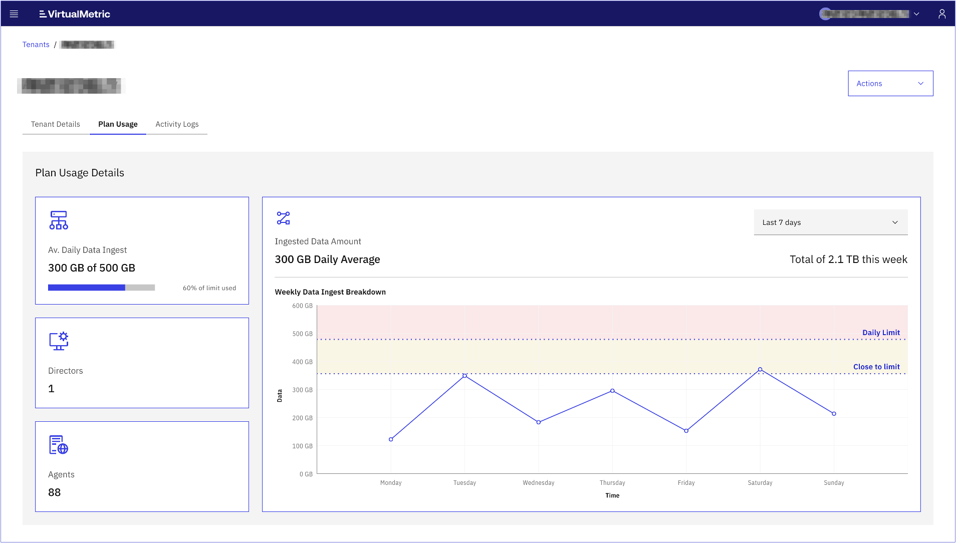Open the Actions menu
The height and width of the screenshot is (543, 956).
coord(890,83)
